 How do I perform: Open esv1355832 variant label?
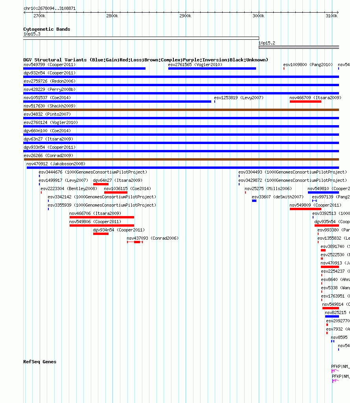coord(333,238)
